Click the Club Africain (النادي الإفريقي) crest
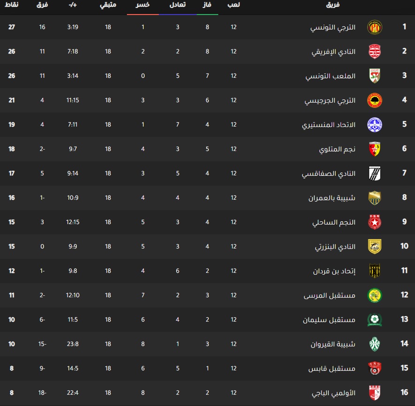415x406 pixels. (374, 52)
